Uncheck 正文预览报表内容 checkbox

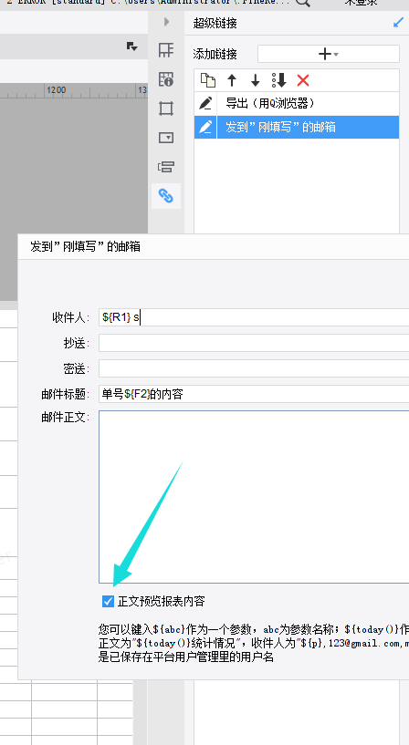pos(108,602)
